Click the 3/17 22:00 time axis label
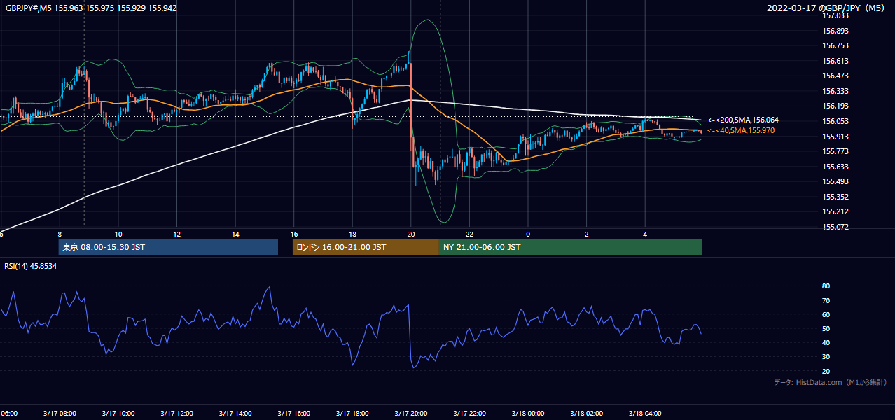 (469, 413)
